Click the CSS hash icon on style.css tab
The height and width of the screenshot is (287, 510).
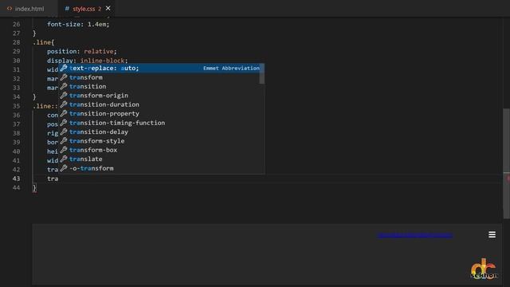coord(67,9)
